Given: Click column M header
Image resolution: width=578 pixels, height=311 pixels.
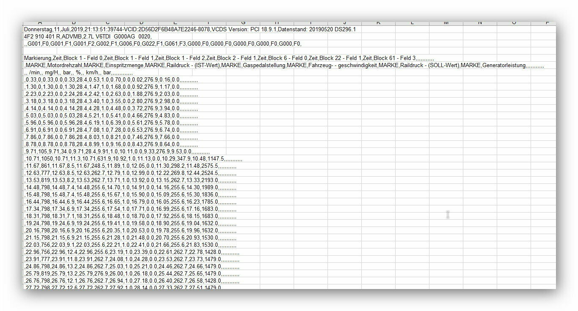Looking at the screenshot, I should pos(446,23).
